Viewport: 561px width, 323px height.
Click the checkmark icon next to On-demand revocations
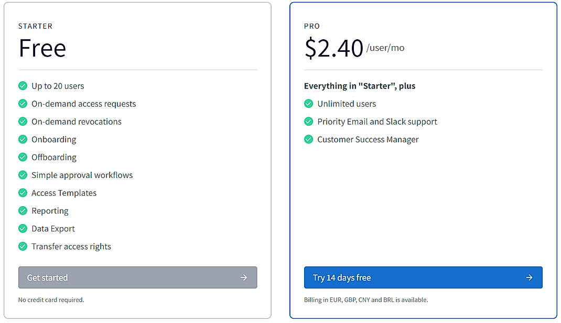(x=23, y=121)
